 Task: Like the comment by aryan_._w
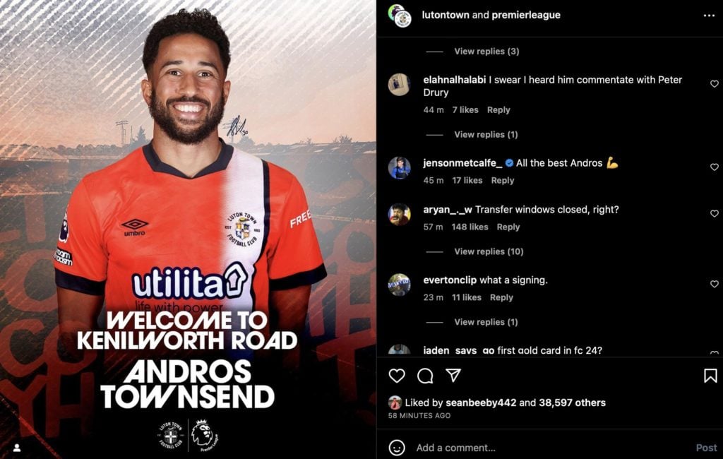click(715, 213)
